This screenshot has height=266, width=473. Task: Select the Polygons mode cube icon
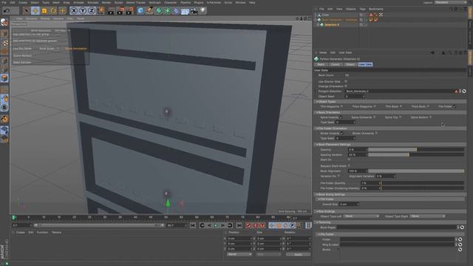(x=4, y=78)
